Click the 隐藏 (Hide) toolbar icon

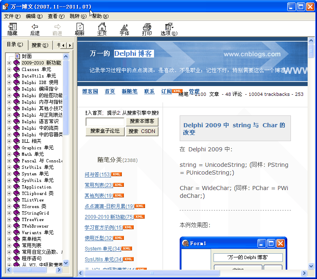tap(12, 27)
